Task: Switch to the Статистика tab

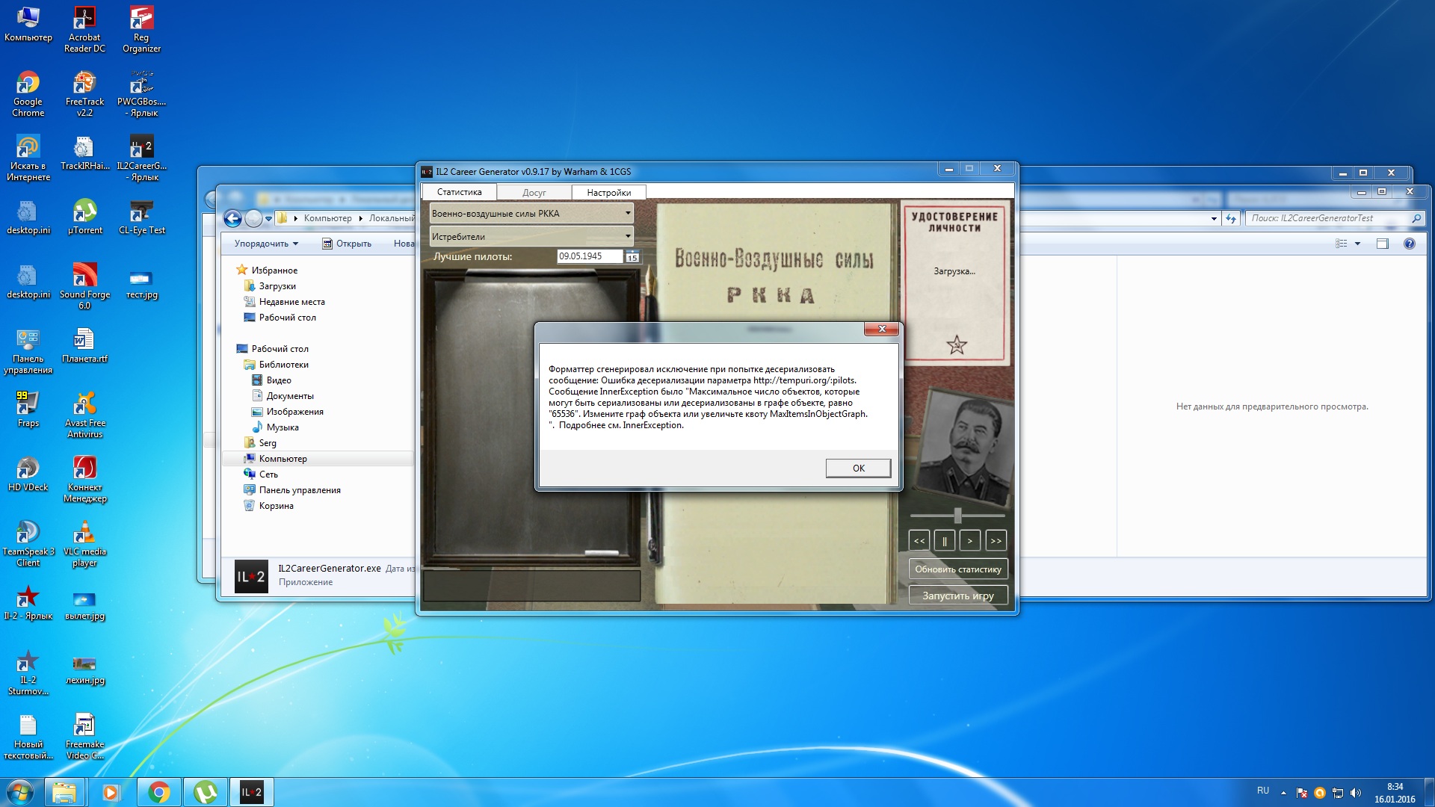Action: coord(459,192)
